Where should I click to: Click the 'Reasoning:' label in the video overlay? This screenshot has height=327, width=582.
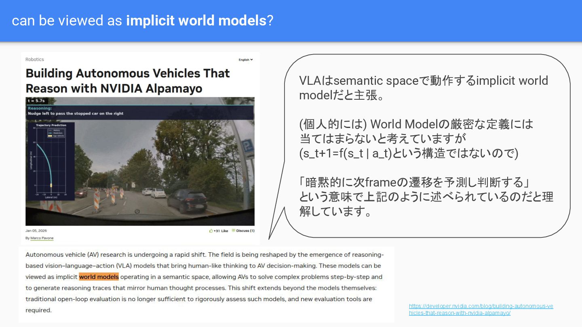(40, 108)
